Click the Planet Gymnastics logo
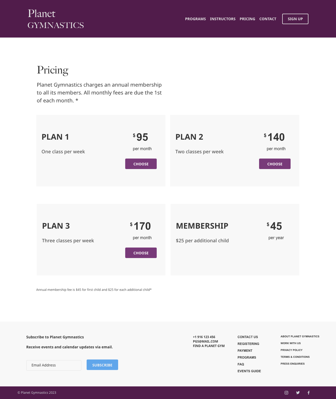This screenshot has height=399, width=336. tap(56, 19)
